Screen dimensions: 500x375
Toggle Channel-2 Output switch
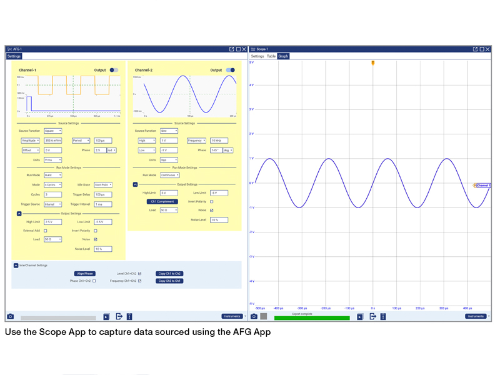coord(230,71)
